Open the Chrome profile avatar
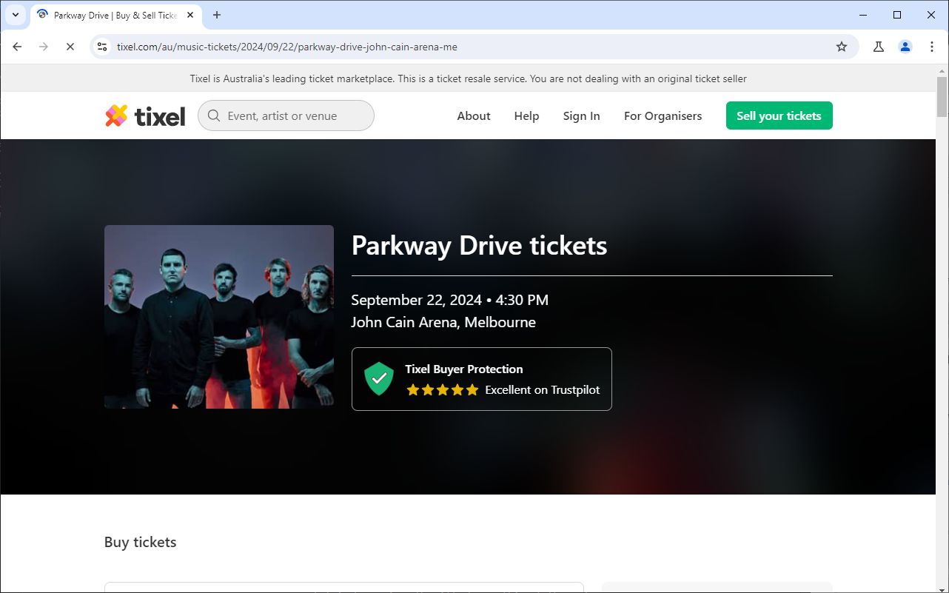 click(x=905, y=47)
